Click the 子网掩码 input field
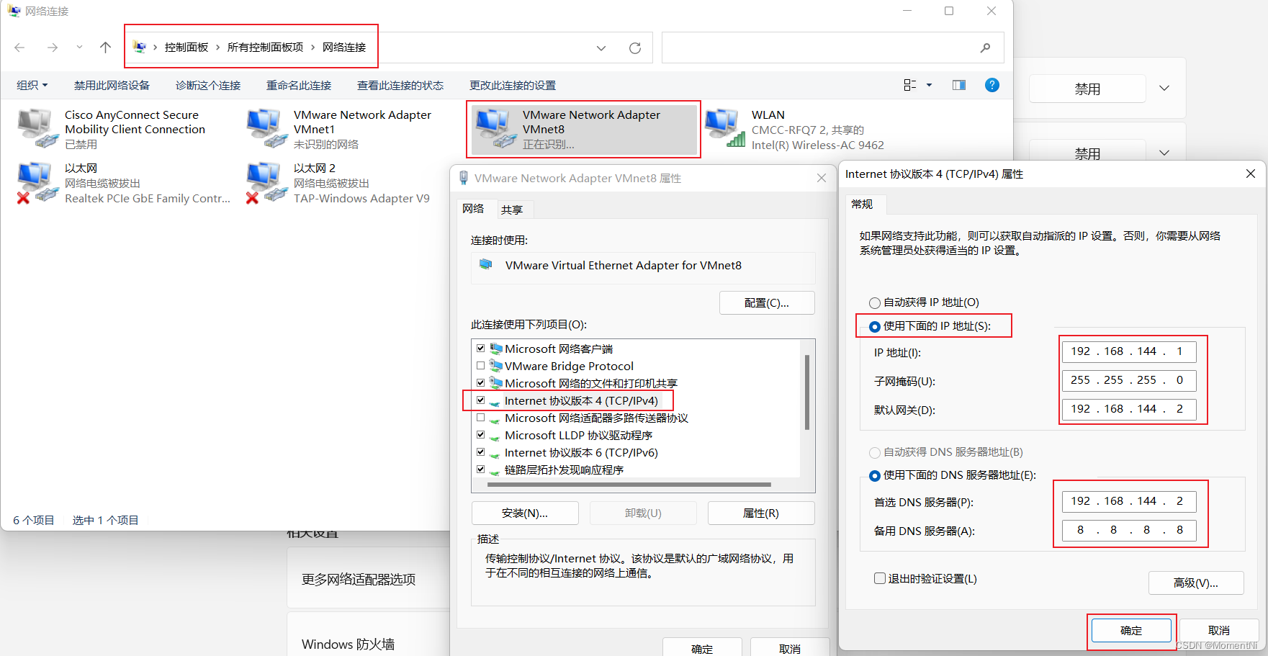The height and width of the screenshot is (656, 1268). pos(1129,380)
